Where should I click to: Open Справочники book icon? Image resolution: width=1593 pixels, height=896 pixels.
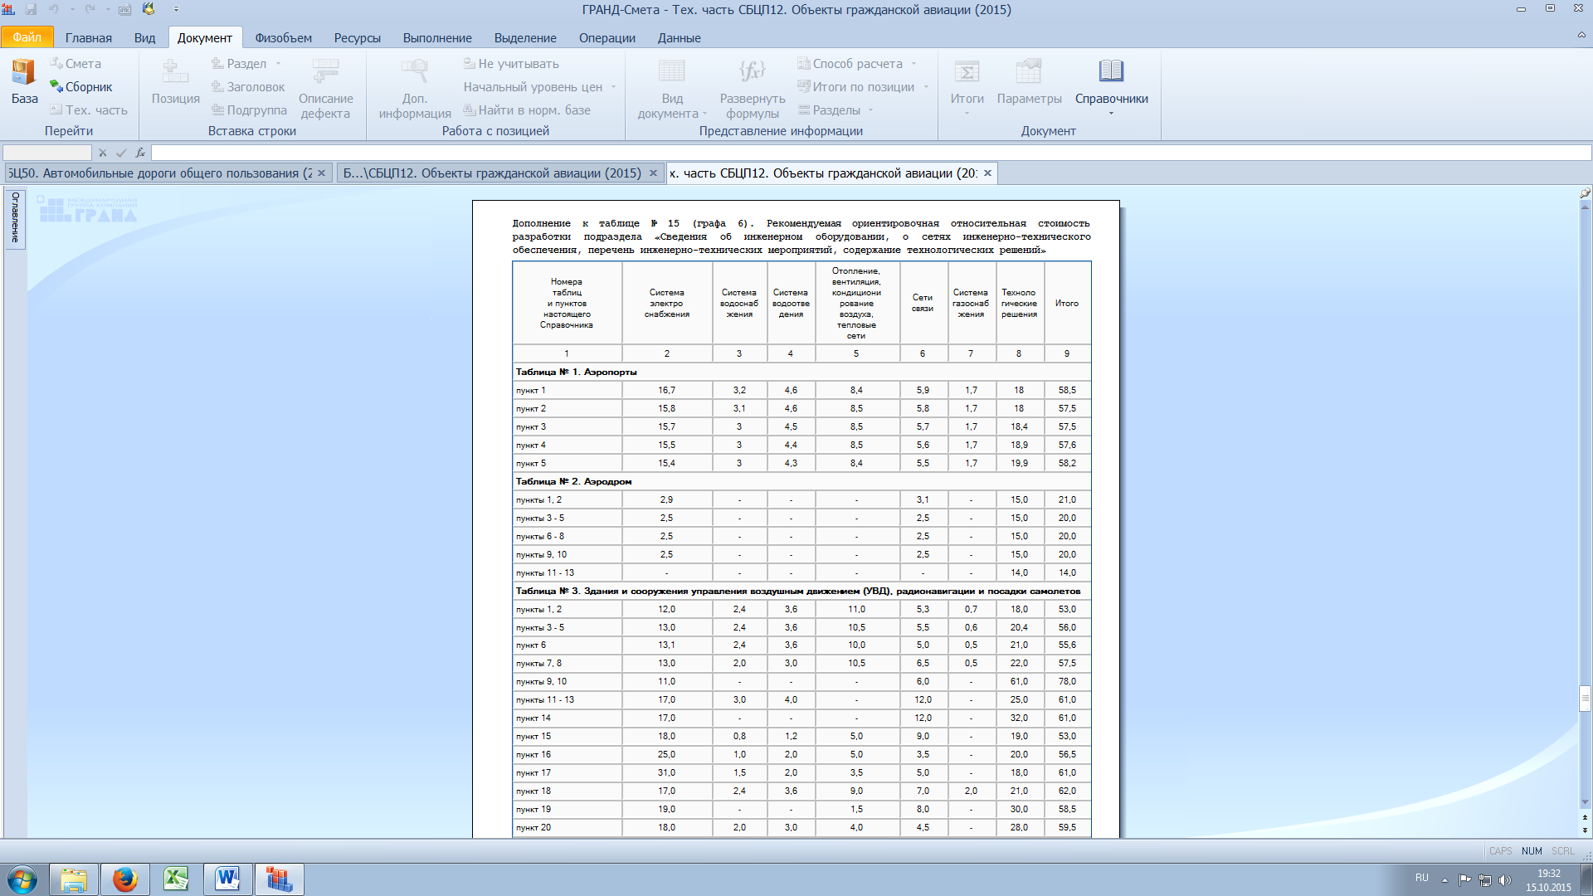(x=1111, y=72)
